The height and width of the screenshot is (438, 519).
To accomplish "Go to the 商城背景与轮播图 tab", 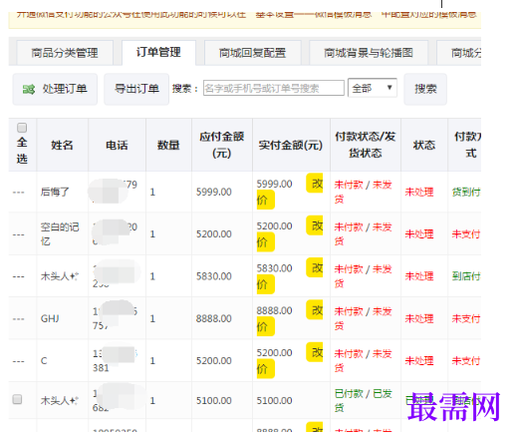I will point(369,53).
